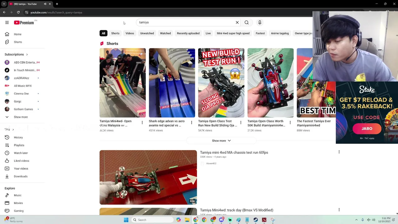
Task: Open a new browser tab
Action: [x=57, y=4]
